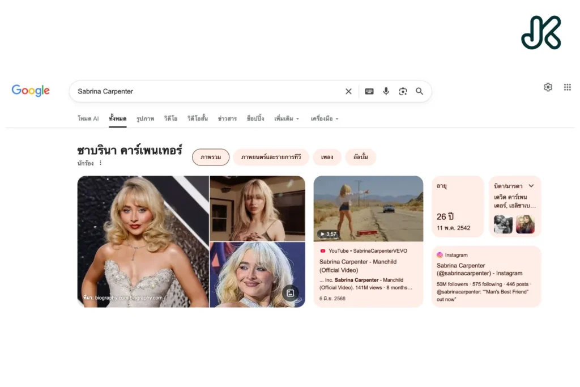Click the Google logo

31,91
